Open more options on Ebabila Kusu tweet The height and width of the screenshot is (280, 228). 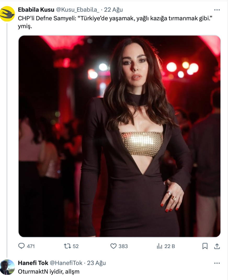[217, 10]
